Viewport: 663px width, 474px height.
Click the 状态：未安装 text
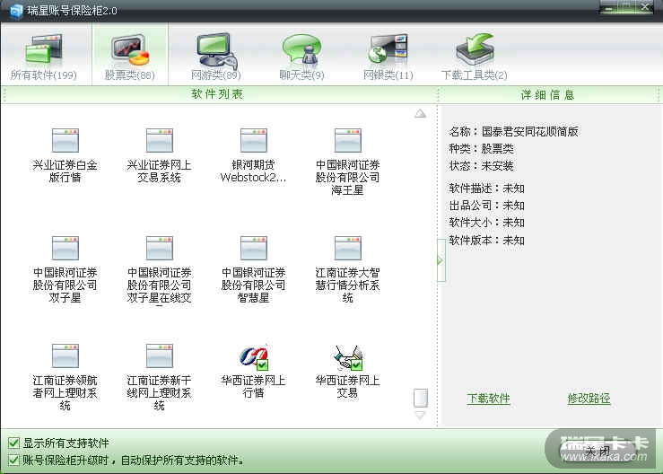[482, 165]
